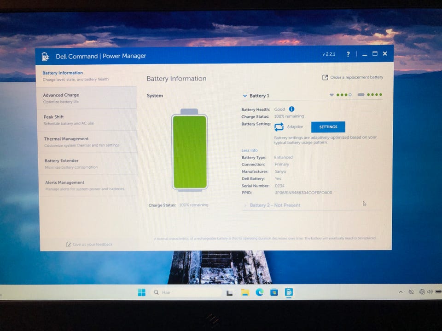Click the blue SETTINGS button
Image resolution: width=442 pixels, height=331 pixels.
328,127
